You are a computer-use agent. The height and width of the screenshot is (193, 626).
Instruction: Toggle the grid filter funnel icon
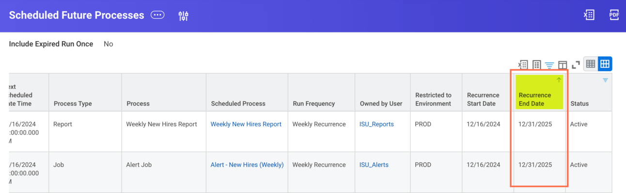(549, 65)
